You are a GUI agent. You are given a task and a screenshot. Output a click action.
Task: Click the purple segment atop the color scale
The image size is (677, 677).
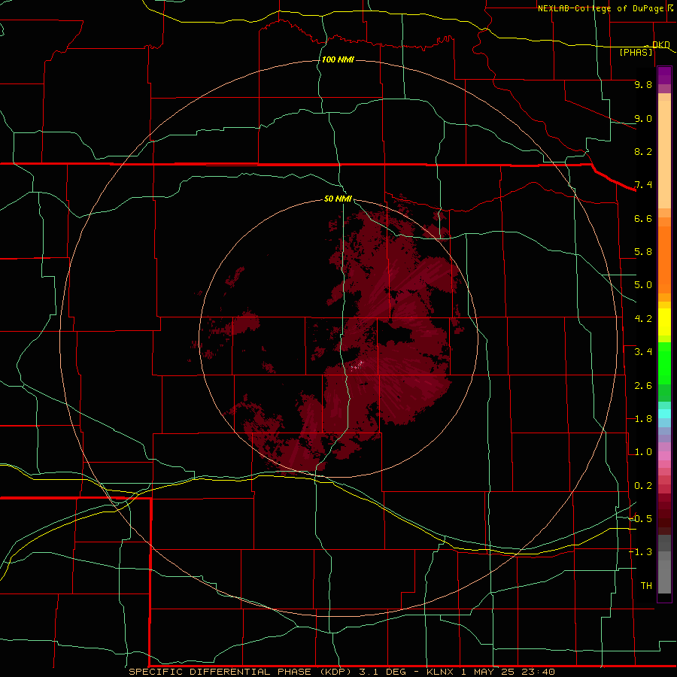coord(664,75)
